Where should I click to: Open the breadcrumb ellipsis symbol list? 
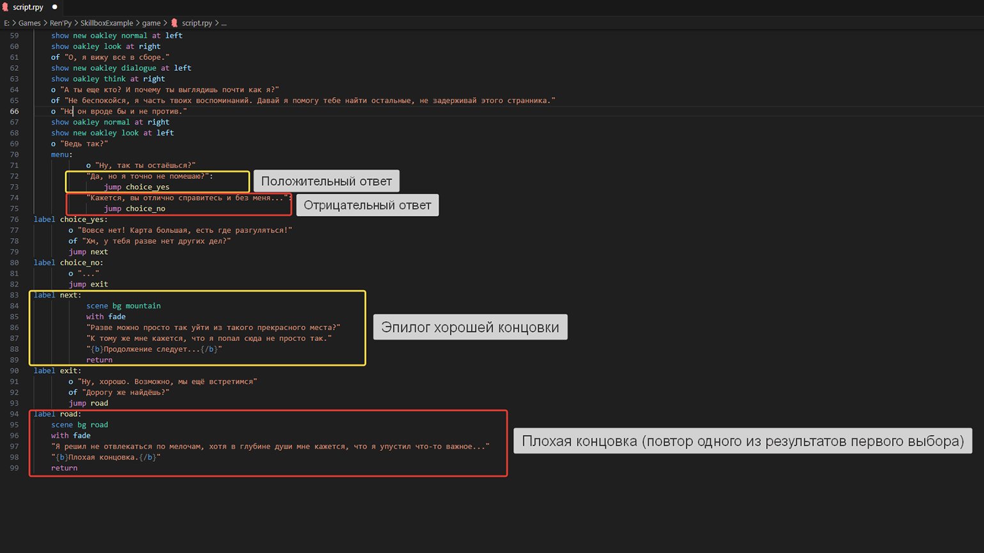click(x=224, y=23)
